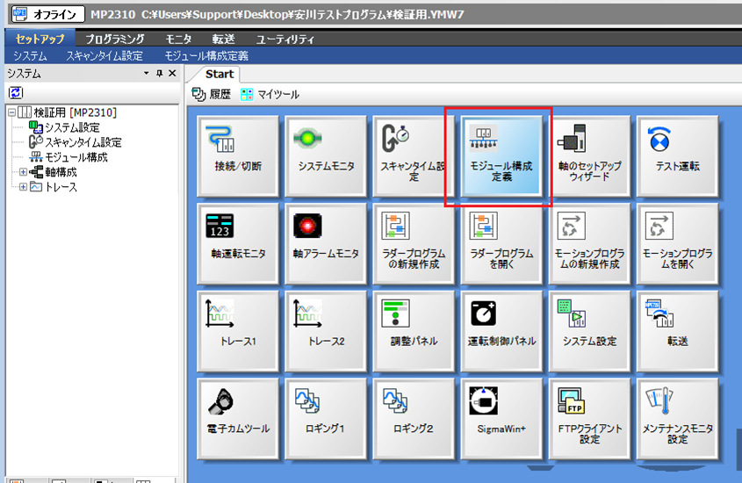
Task: Click the モジュール構成定義 tile icon
Action: pyautogui.click(x=499, y=139)
